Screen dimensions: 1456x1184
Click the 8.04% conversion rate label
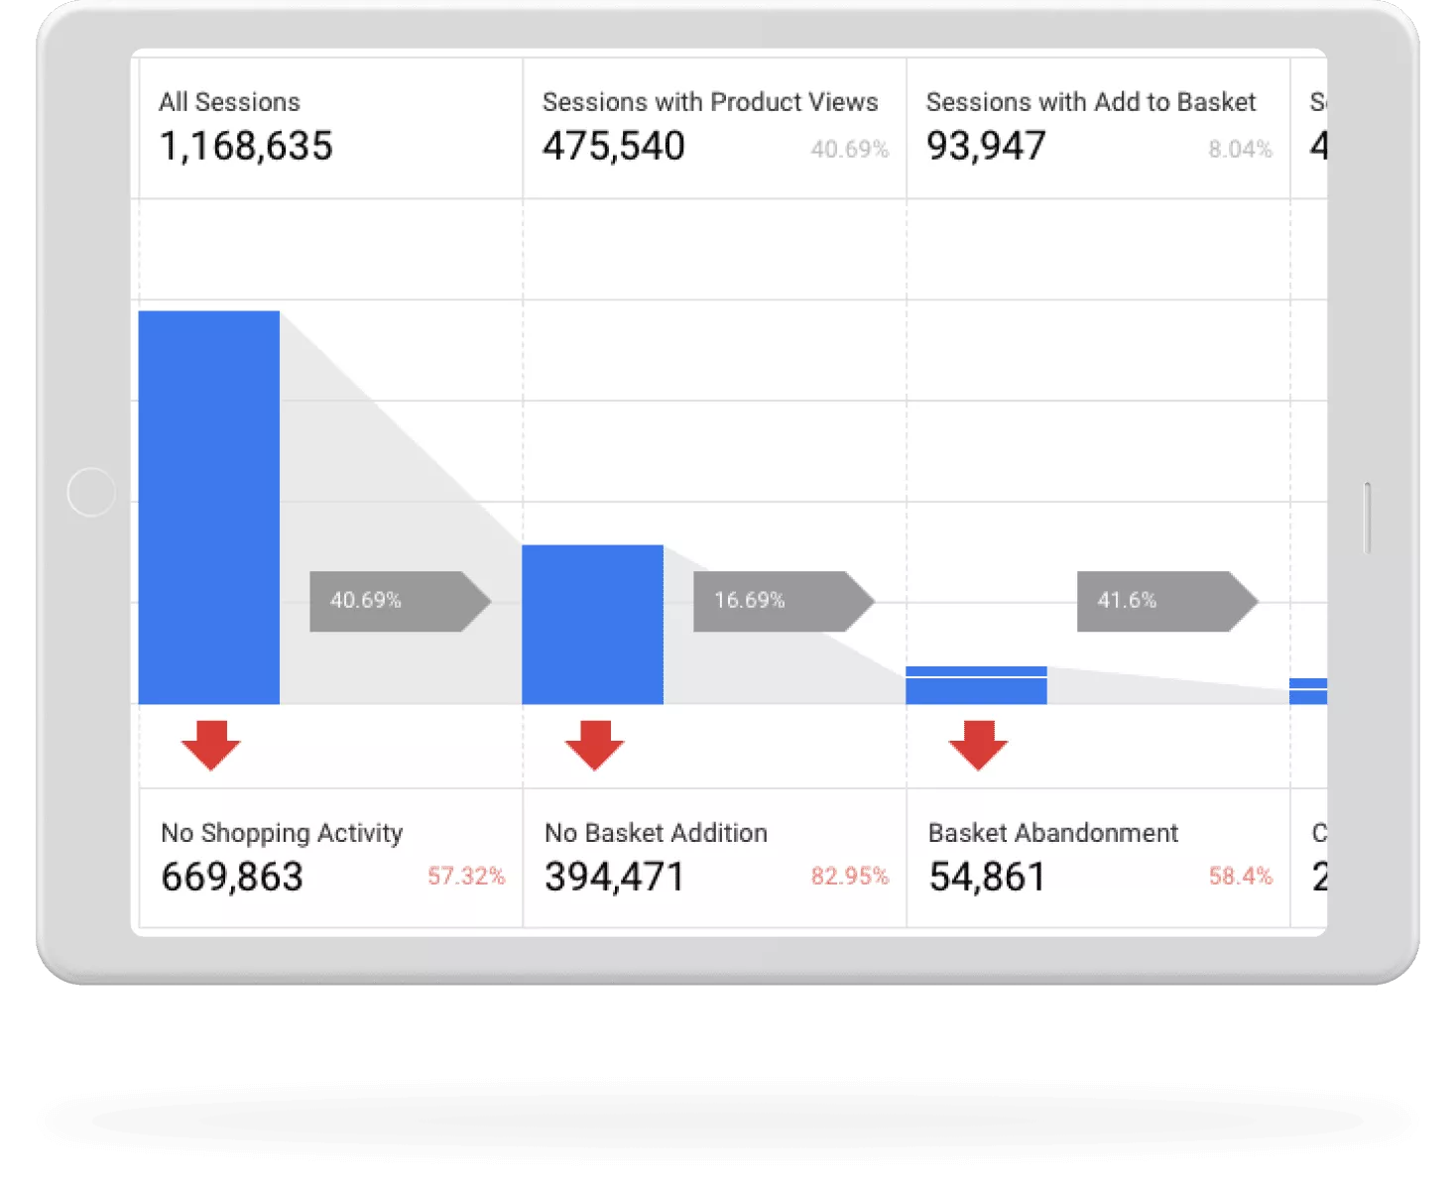coord(1241,150)
